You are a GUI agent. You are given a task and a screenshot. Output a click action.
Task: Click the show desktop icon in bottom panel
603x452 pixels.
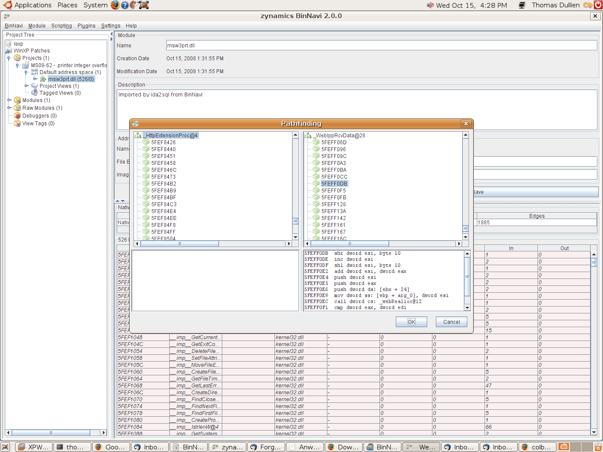click(x=5, y=447)
